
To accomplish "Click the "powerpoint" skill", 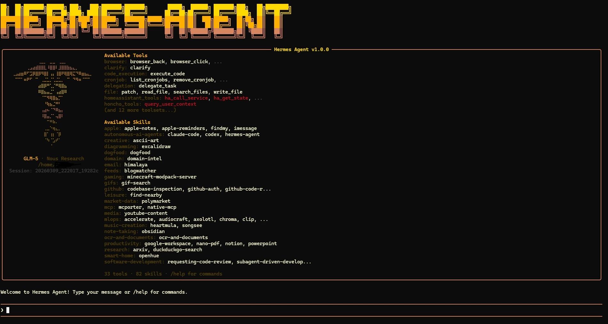I will point(263,244).
